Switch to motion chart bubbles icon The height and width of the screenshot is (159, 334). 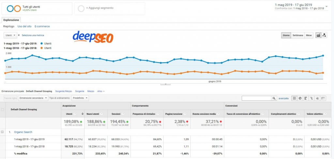324,35
